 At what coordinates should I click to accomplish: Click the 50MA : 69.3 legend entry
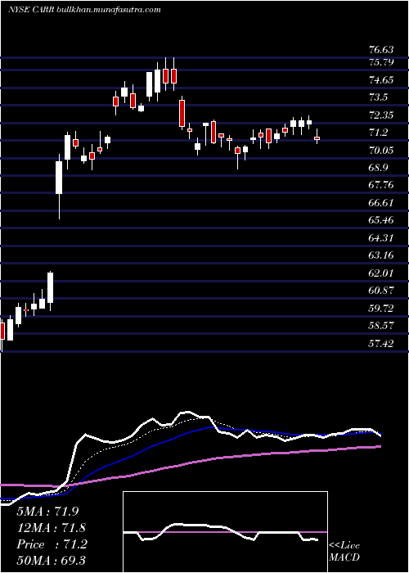click(x=52, y=561)
